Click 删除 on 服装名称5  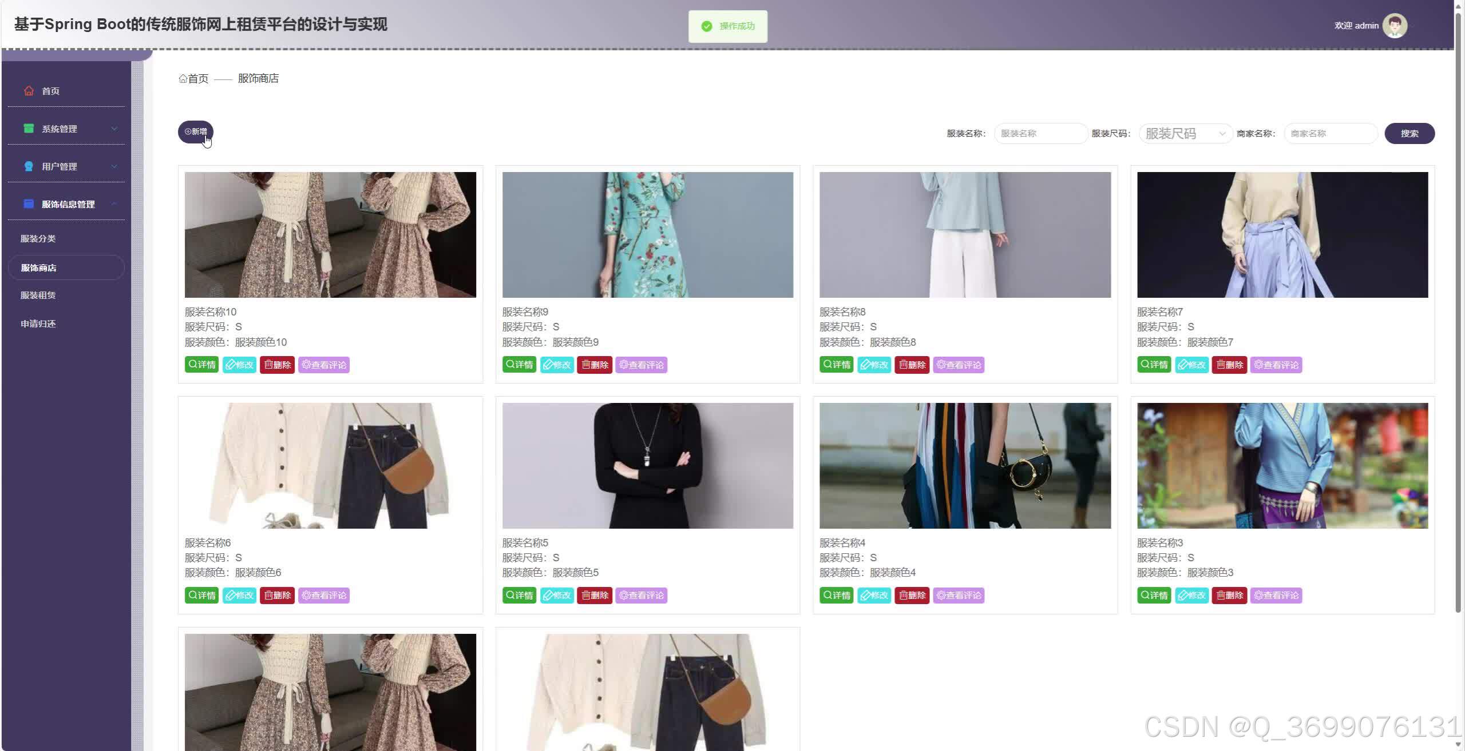click(595, 595)
